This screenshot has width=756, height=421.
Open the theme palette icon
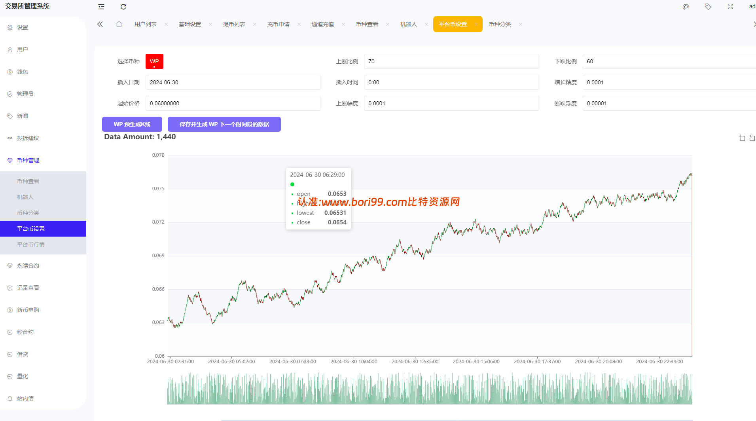click(x=686, y=7)
